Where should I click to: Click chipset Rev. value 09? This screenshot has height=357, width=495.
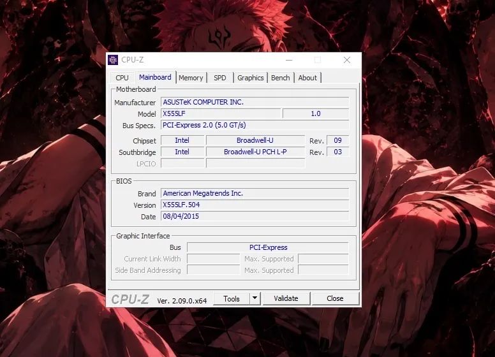(338, 140)
